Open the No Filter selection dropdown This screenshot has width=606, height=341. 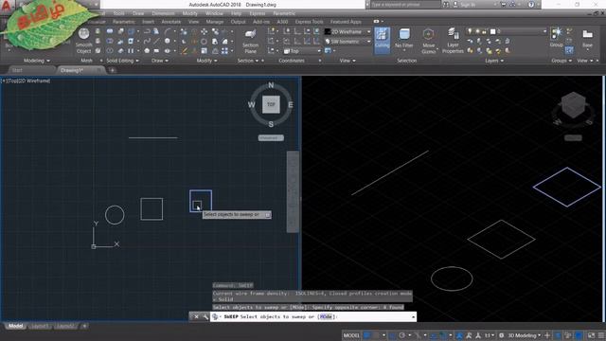click(404, 40)
